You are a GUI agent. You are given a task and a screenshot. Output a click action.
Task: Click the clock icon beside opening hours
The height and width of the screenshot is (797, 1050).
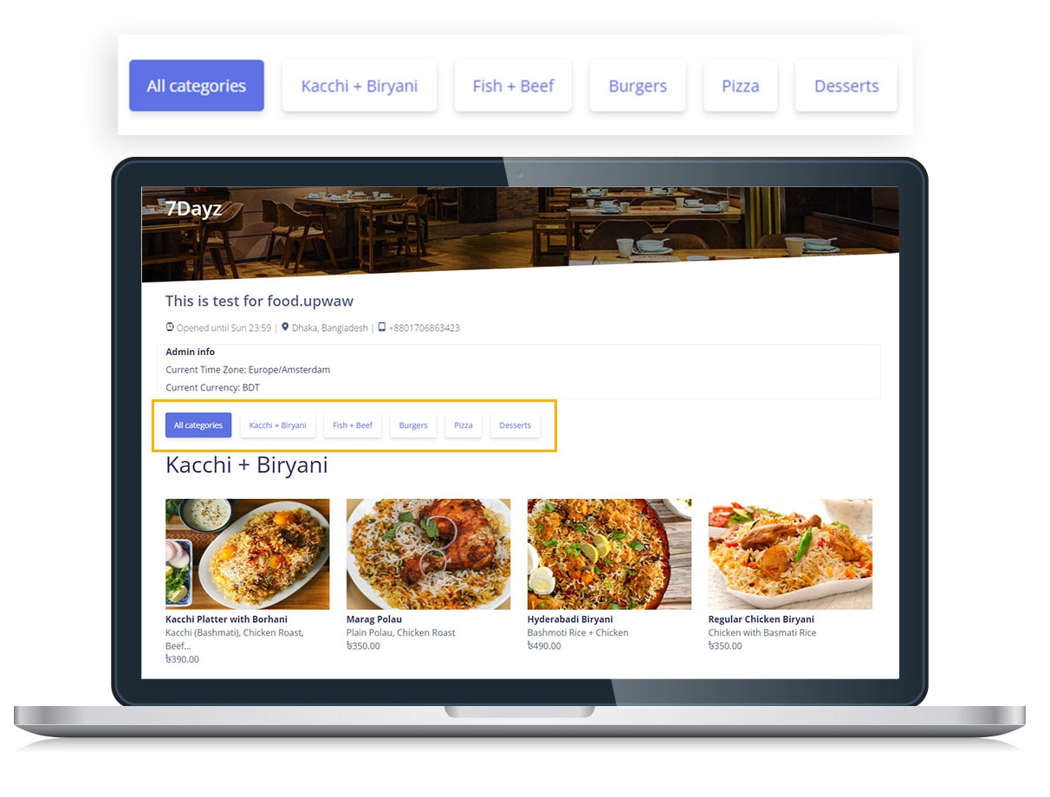click(170, 327)
